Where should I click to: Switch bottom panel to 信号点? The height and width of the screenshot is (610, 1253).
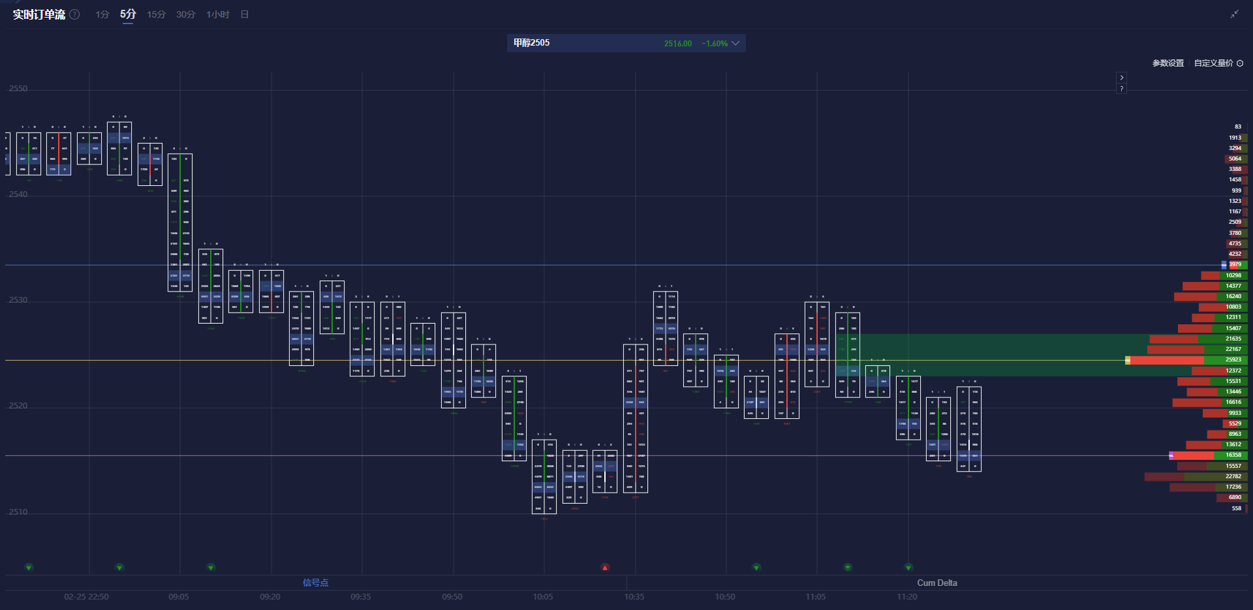tap(315, 583)
